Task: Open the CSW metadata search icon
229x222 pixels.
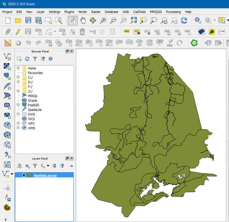Action: 222,31
